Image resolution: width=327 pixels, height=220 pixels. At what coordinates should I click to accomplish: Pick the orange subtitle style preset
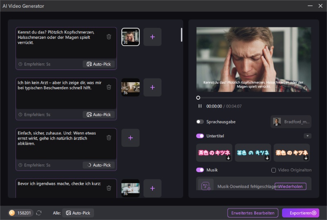292,153
